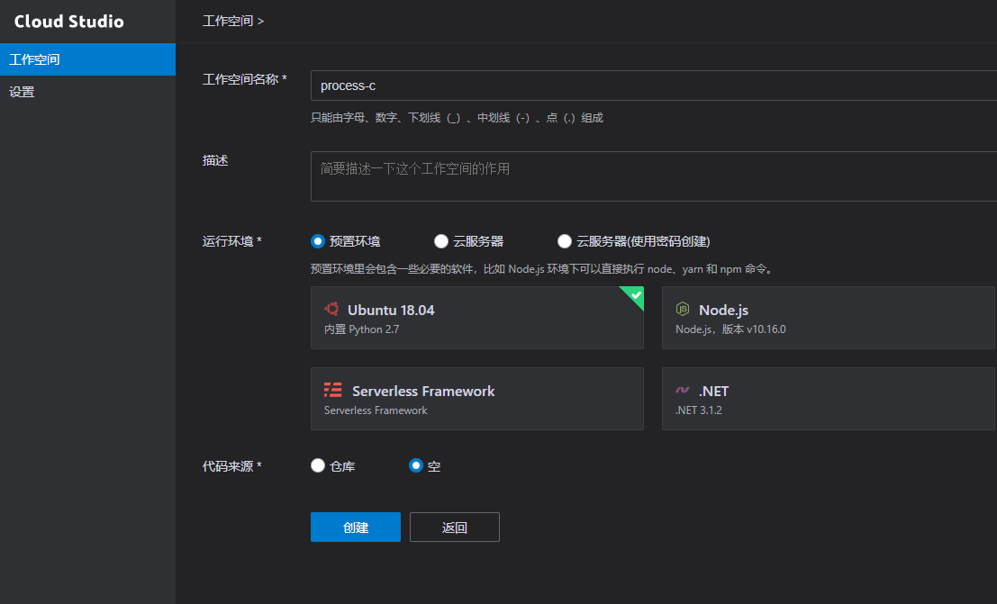Click the Serverless Framework red icon

coord(333,391)
